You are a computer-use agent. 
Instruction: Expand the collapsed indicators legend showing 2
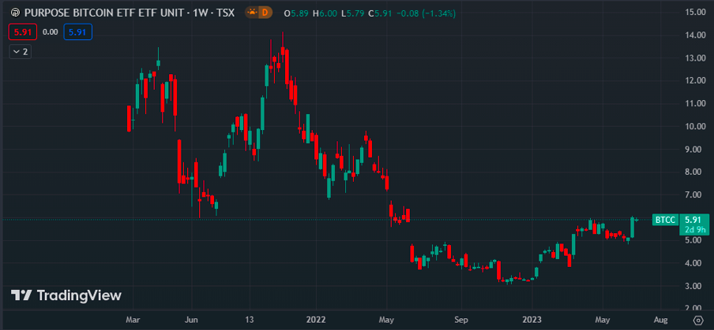coord(21,52)
